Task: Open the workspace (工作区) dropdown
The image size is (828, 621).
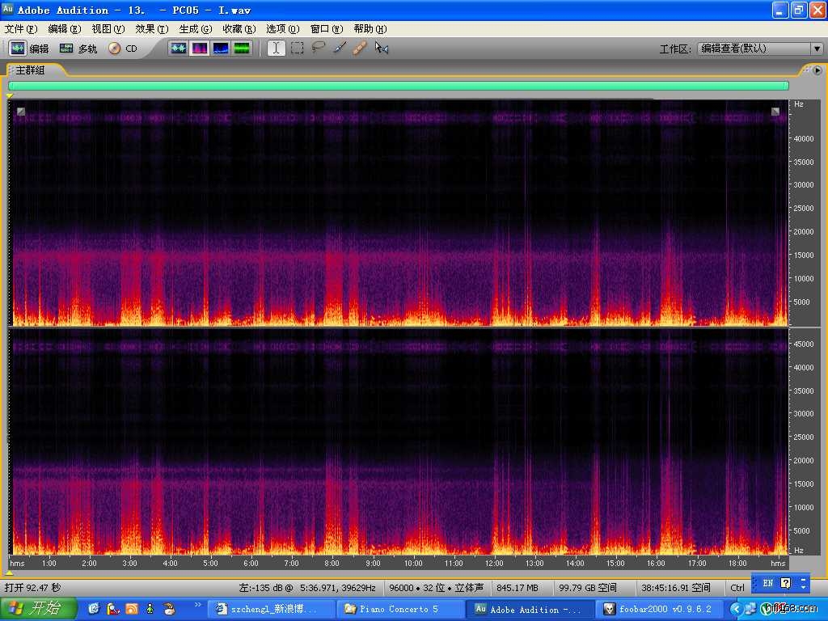Action: click(816, 49)
